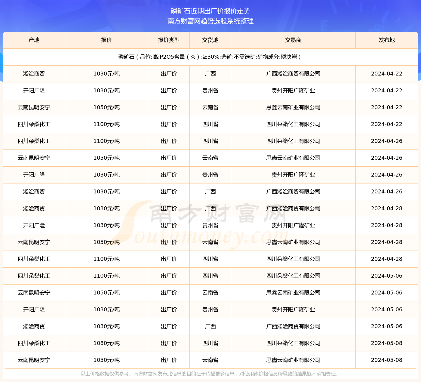Click 1100元/吨 in the 2024-04-26 row
This screenshot has height=382, width=421.
pyautogui.click(x=106, y=141)
